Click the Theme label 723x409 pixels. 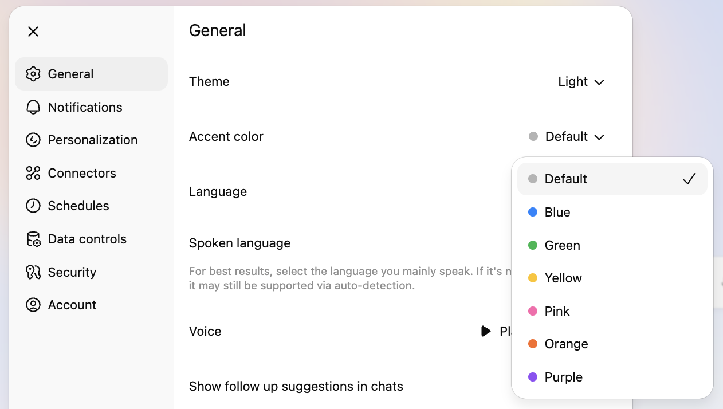point(209,82)
